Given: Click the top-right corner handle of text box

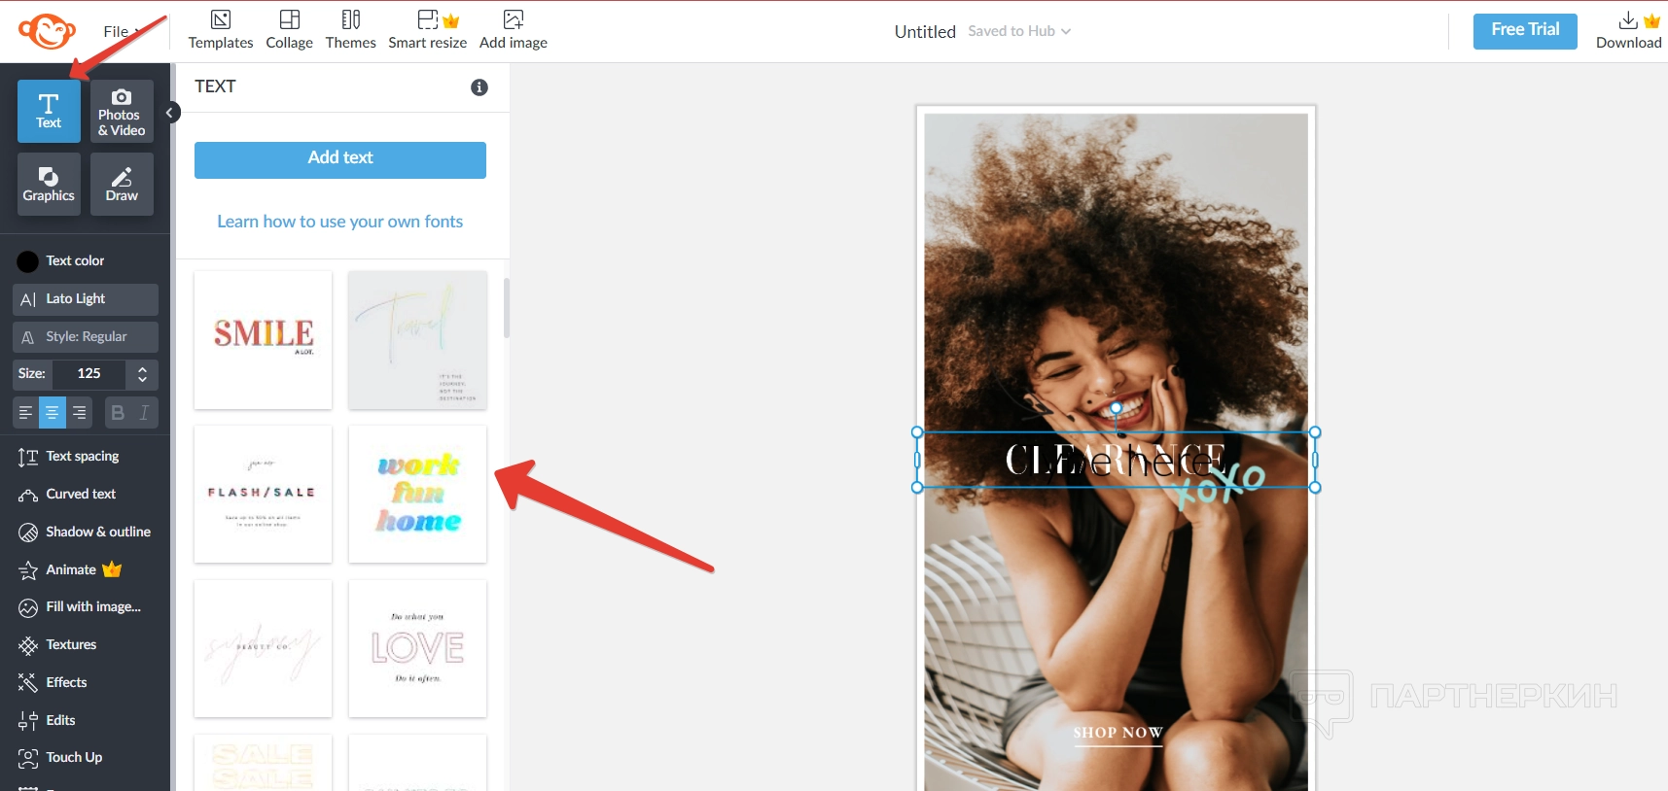Looking at the screenshot, I should 1315,432.
